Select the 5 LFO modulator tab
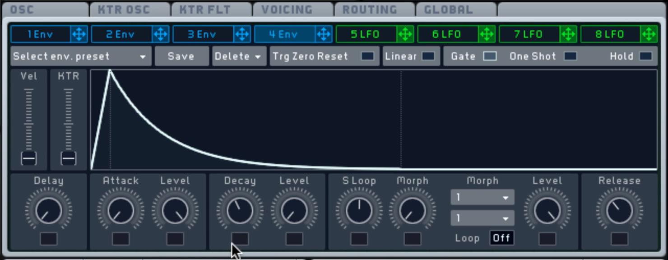The image size is (668, 260). pos(366,34)
